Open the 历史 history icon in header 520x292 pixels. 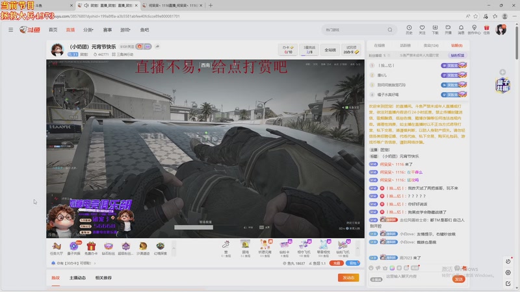[x=409, y=29]
